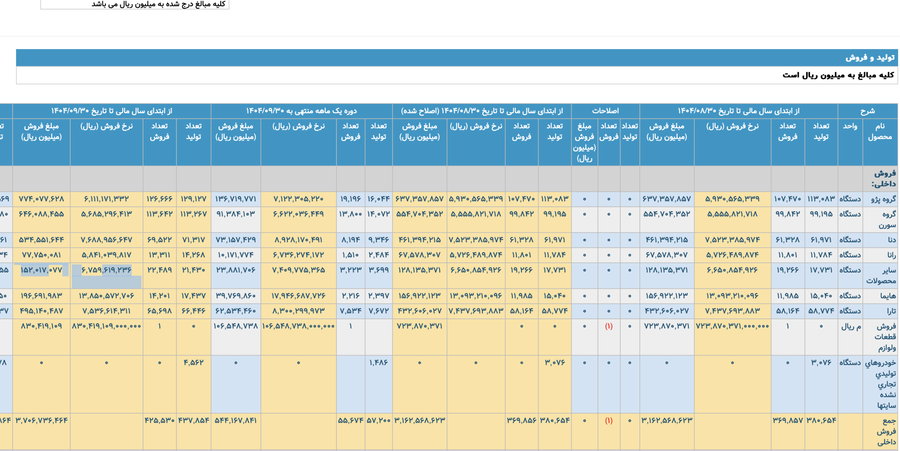Click the 'اصلاحات' column group header
Viewport: 900px width, 451px height.
[x=605, y=111]
